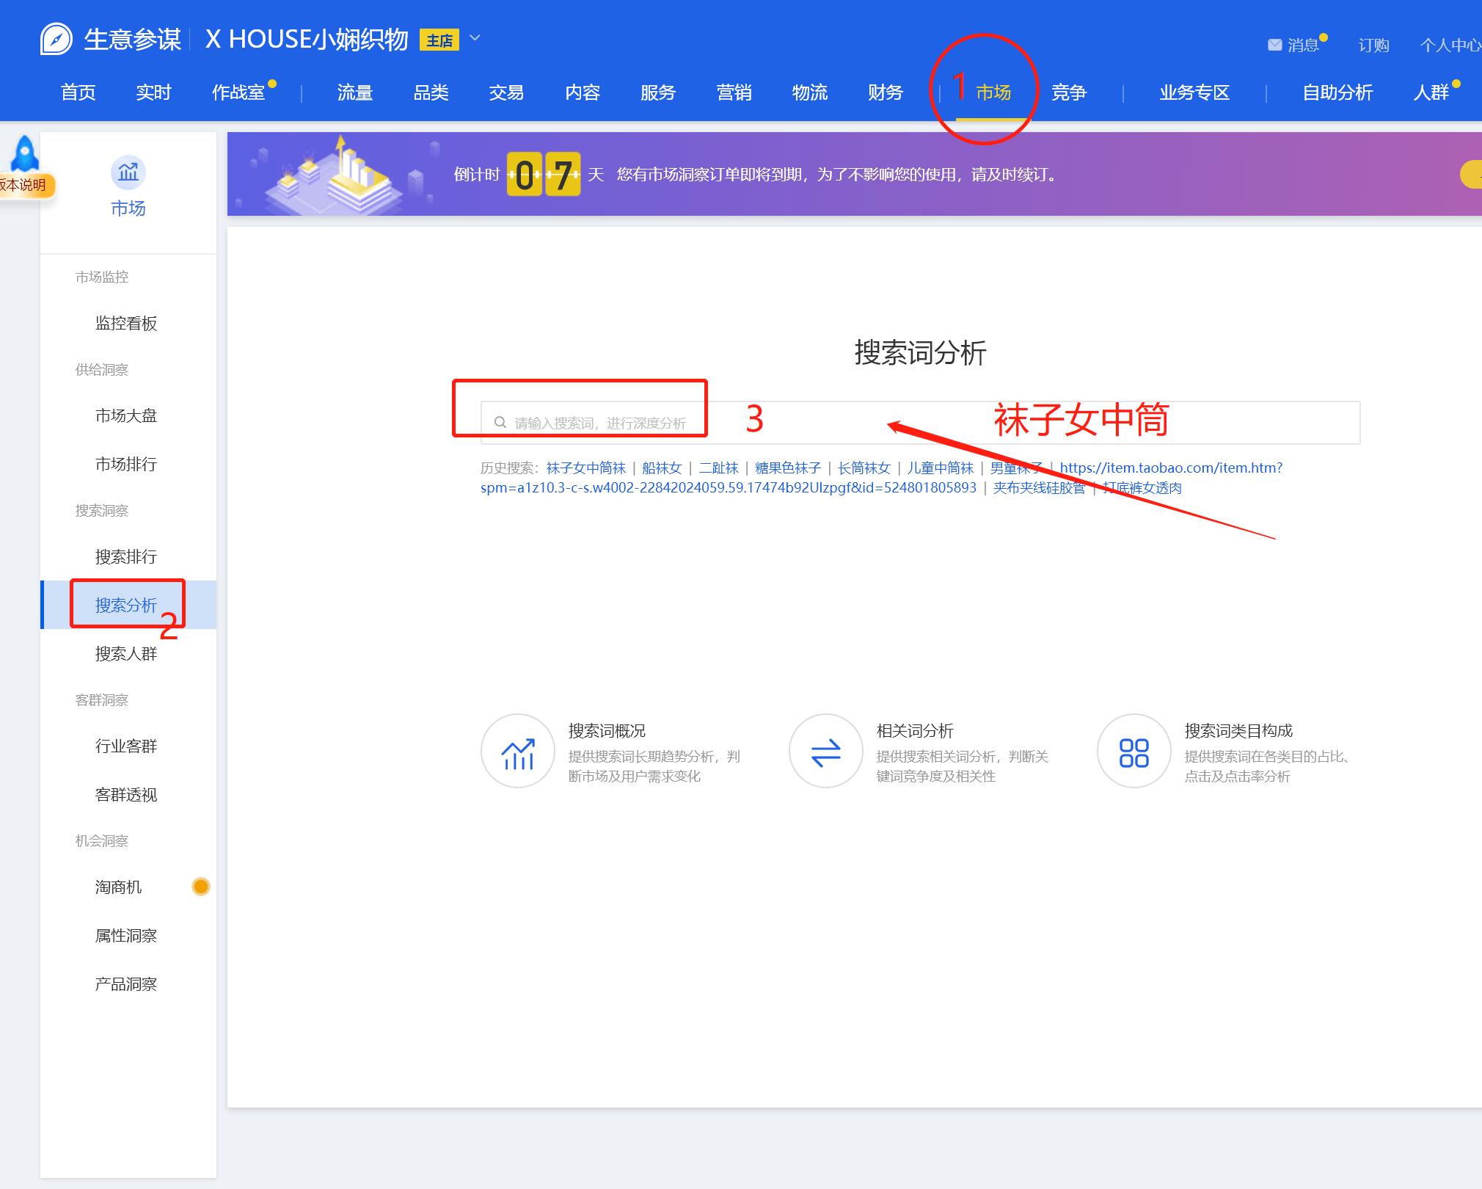Select the 市场 building icon in sidebar
The height and width of the screenshot is (1189, 1482).
[128, 173]
